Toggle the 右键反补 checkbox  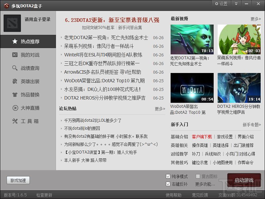click(x=168, y=184)
